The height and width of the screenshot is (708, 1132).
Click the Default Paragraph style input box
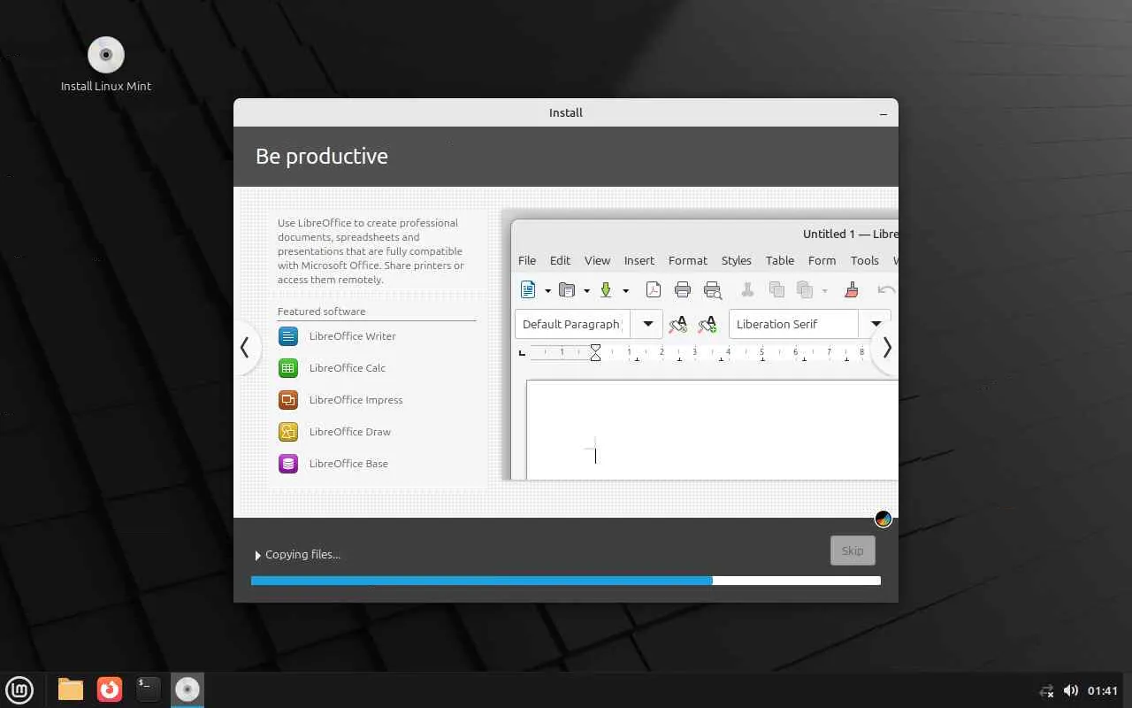(573, 324)
